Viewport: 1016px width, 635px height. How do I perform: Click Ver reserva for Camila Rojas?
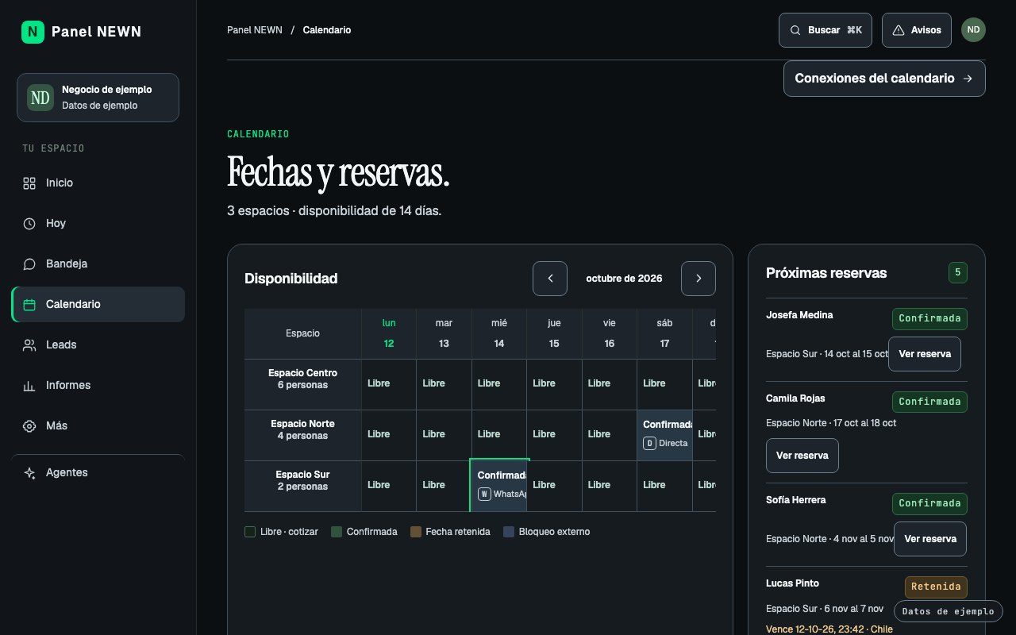802,456
